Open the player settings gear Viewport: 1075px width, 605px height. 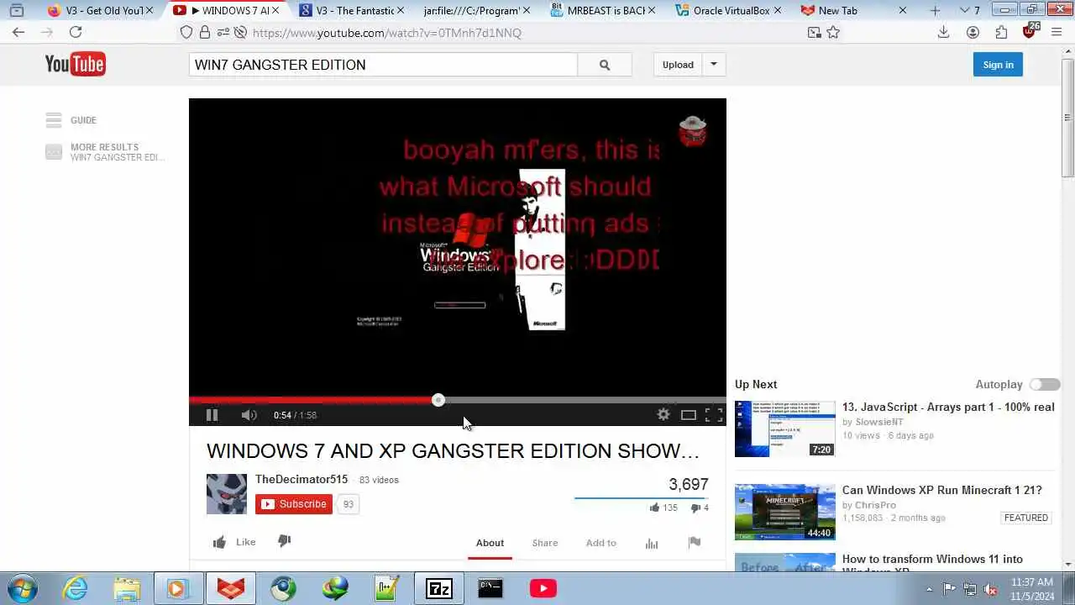pos(663,414)
